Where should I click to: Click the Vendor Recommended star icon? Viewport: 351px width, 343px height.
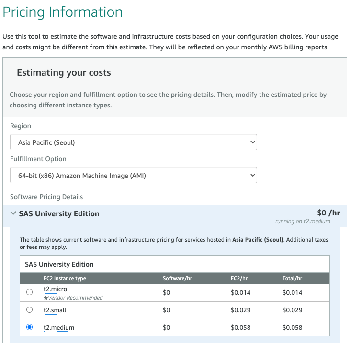(45, 298)
